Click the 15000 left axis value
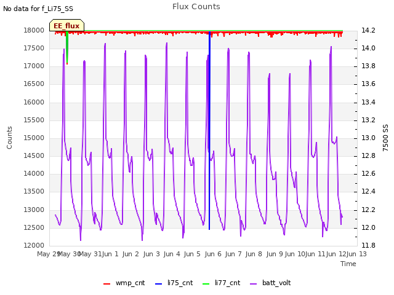 point(34,138)
